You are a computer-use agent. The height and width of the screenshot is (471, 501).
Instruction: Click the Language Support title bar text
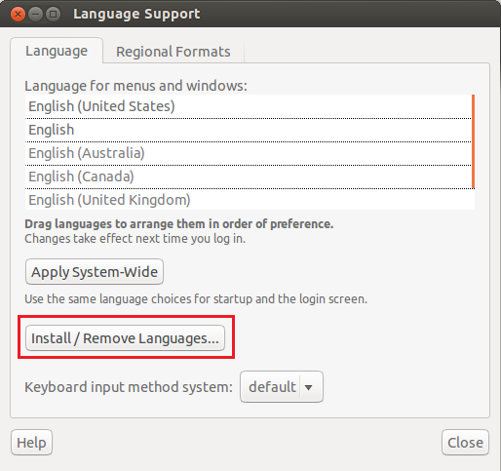pyautogui.click(x=136, y=15)
